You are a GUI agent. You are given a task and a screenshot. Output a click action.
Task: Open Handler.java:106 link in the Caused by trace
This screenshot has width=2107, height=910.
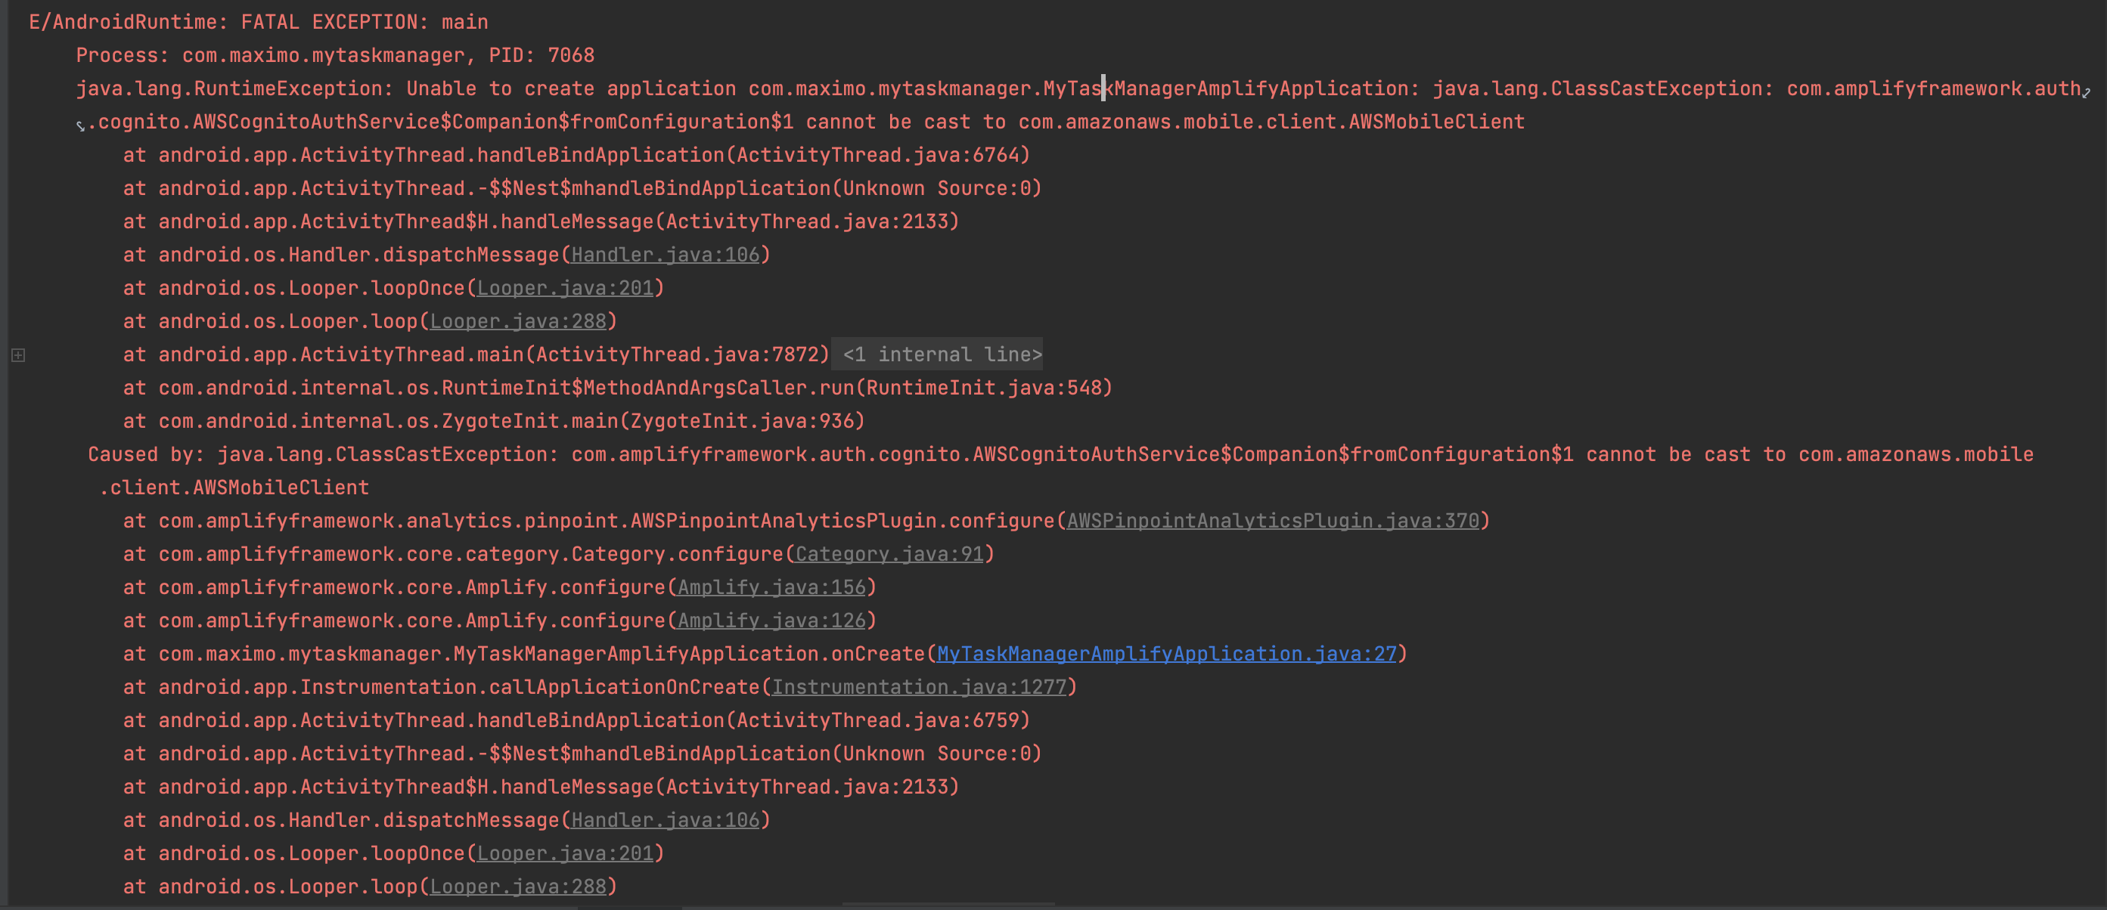pos(665,820)
